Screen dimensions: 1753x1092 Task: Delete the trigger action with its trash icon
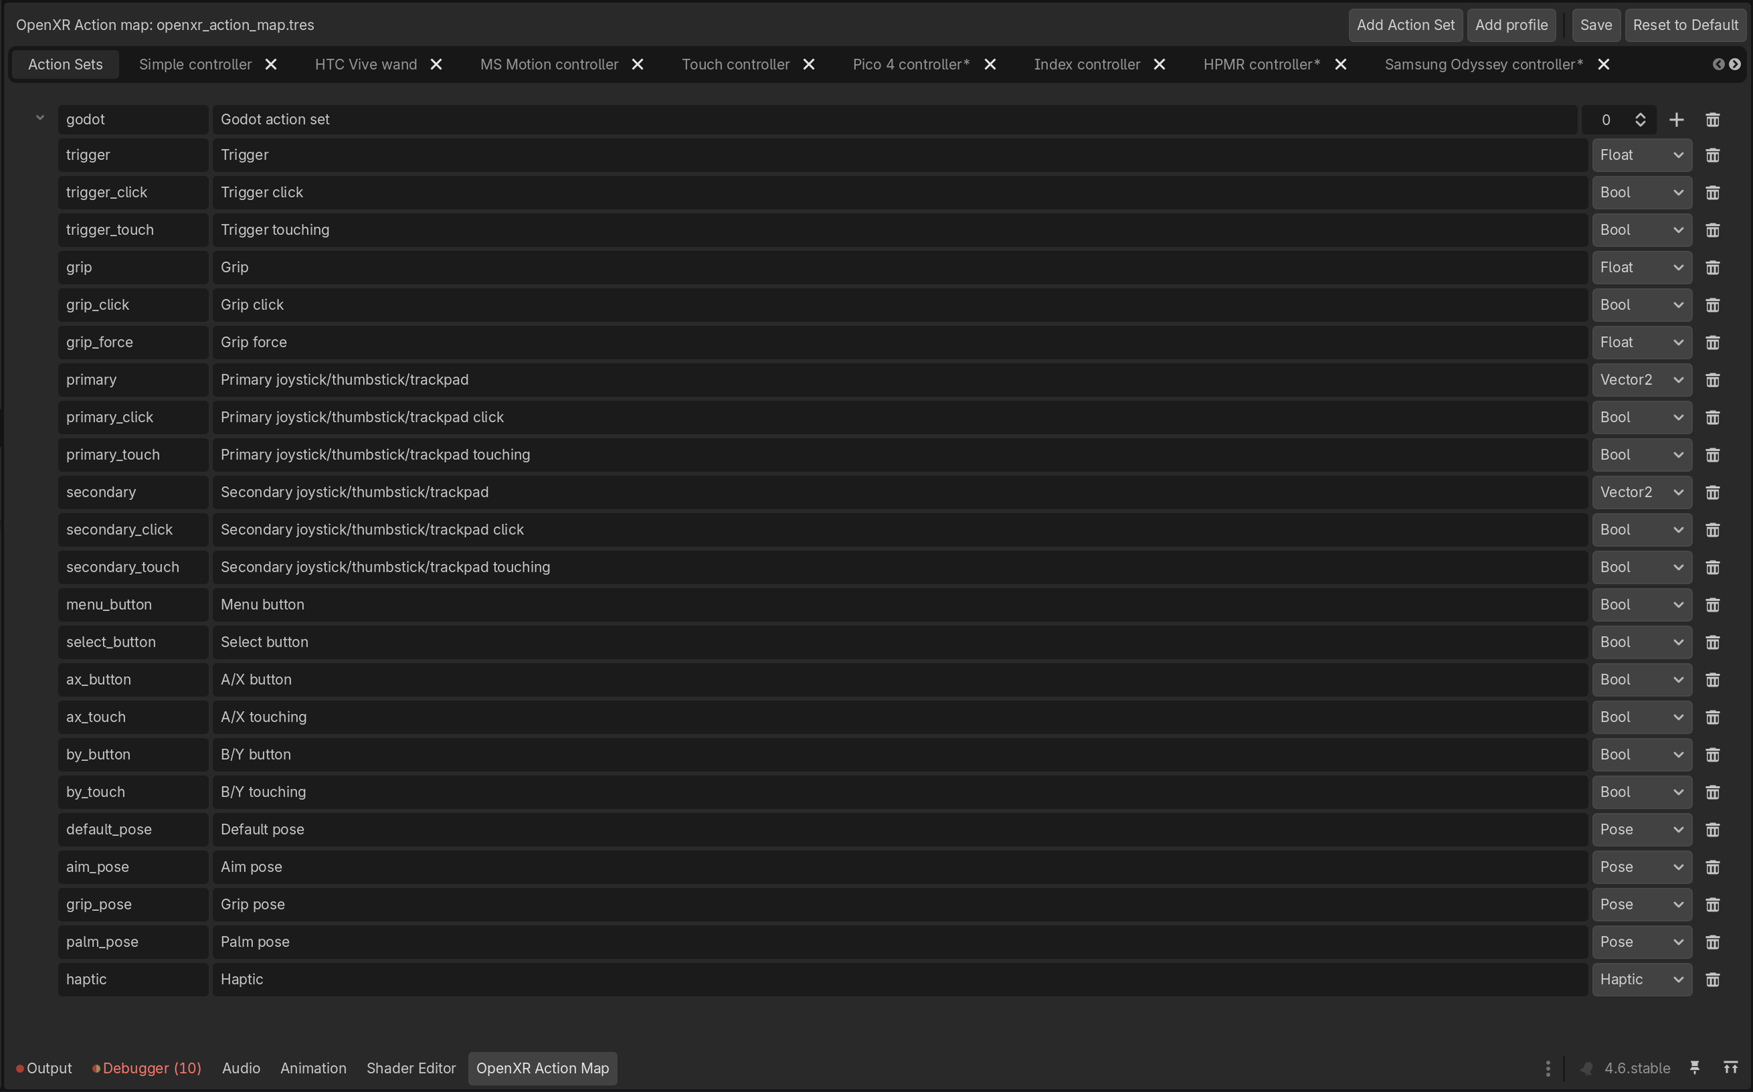click(1712, 155)
